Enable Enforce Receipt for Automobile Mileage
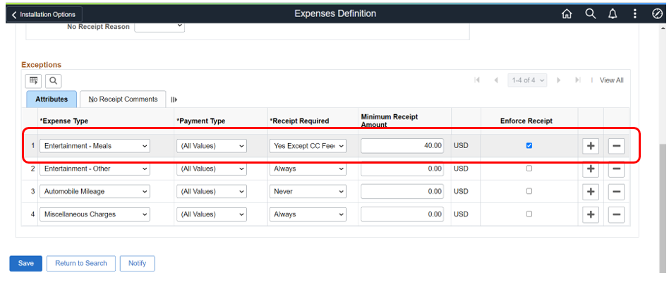 click(529, 191)
